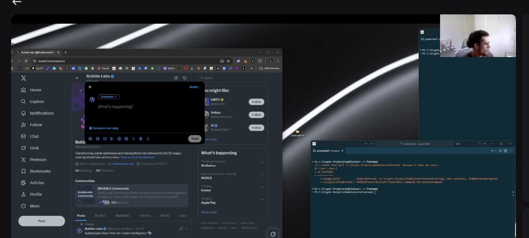Viewport: 529px width, 238px height.
Task: Tag location in composer
Action: 133,139
